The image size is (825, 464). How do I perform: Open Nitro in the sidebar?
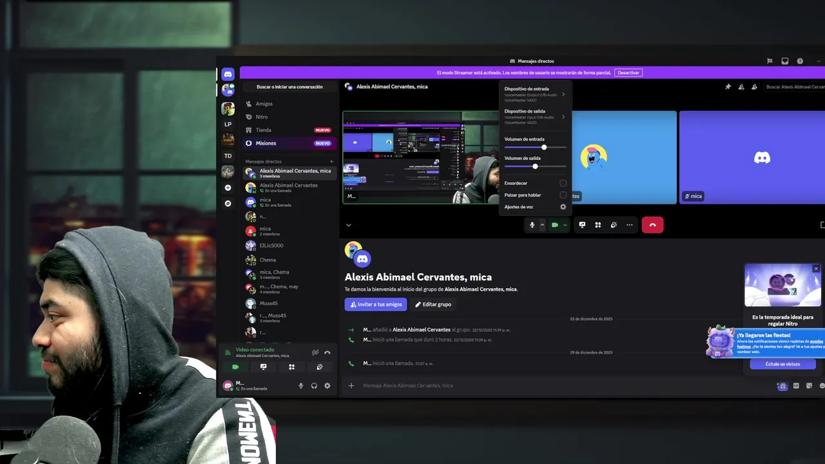[289, 117]
